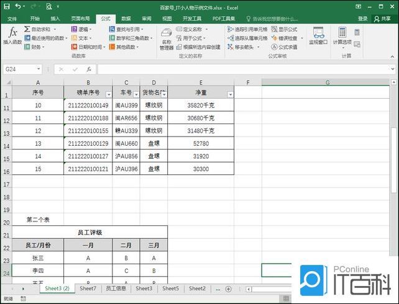
Task: Click the Insert Function fx icon
Action: coord(12,33)
